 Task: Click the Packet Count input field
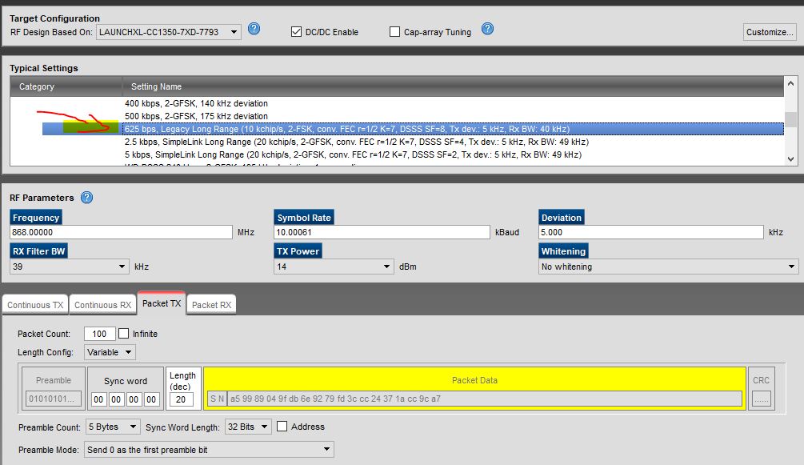pyautogui.click(x=99, y=334)
